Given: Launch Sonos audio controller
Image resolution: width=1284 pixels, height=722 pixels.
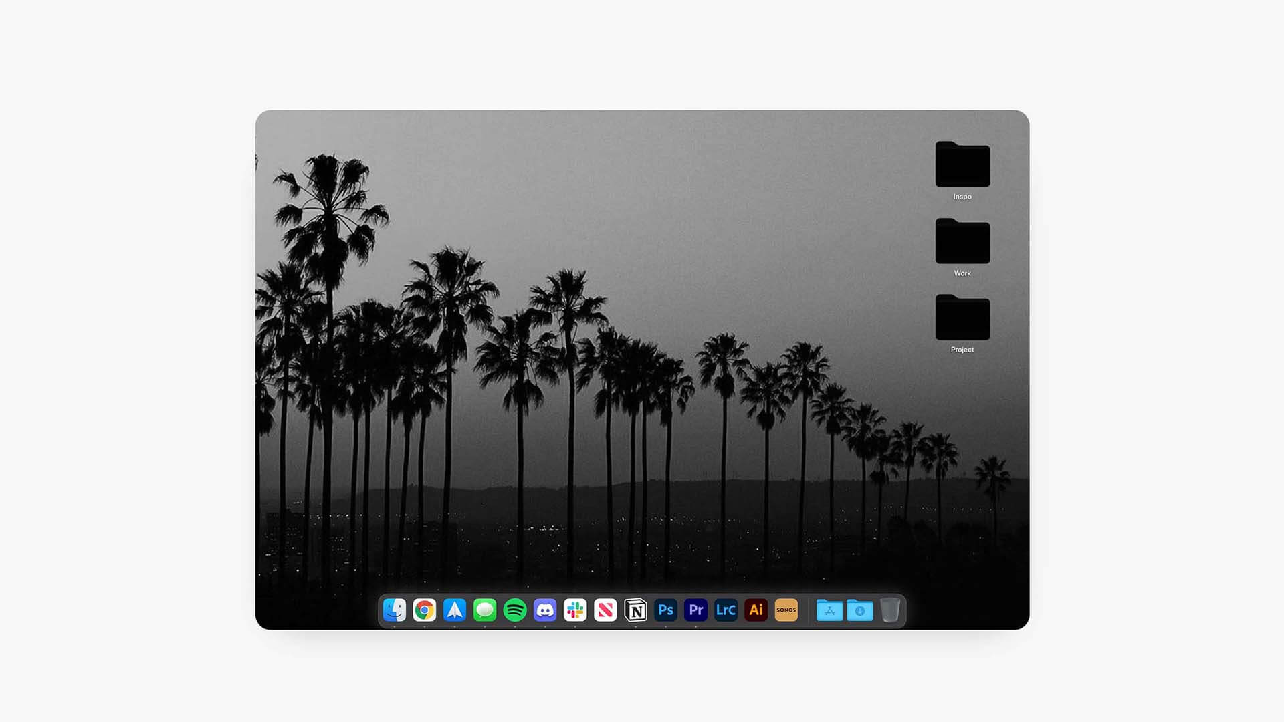Looking at the screenshot, I should click(x=786, y=610).
